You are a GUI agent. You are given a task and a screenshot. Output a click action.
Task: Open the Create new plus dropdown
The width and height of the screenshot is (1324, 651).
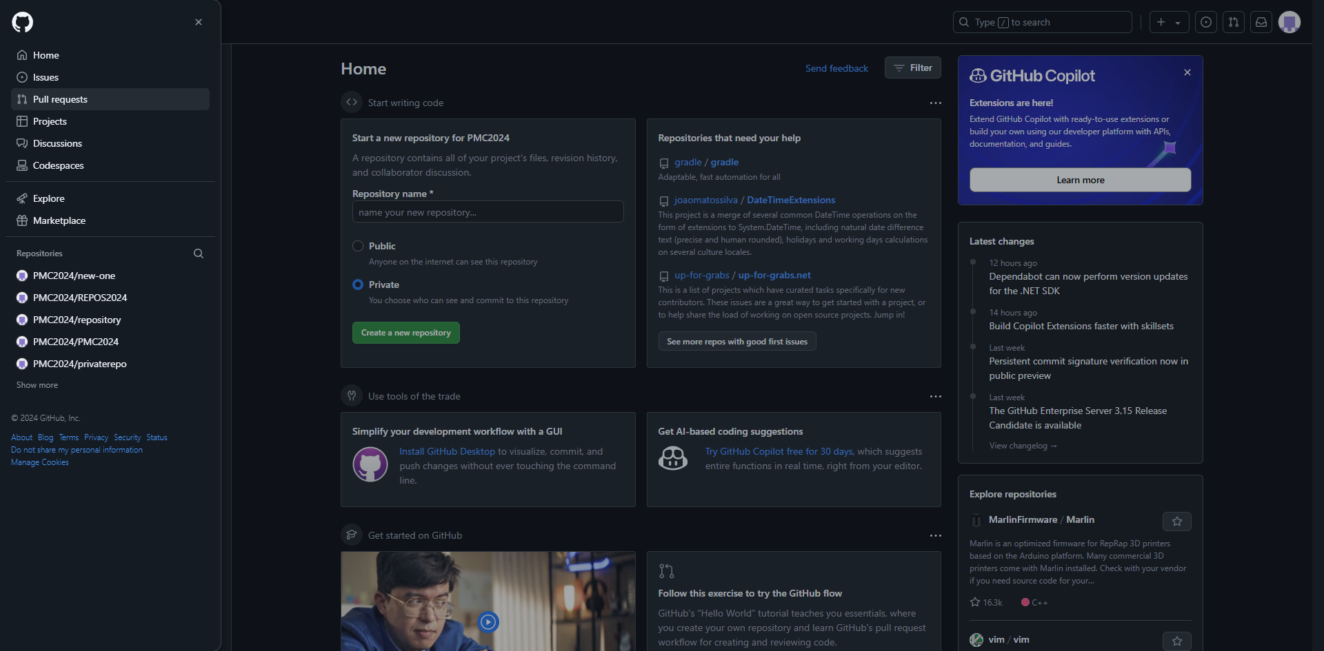point(1169,22)
